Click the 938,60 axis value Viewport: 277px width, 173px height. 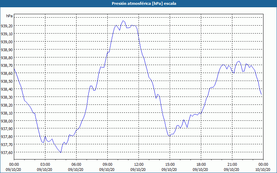point(7,73)
